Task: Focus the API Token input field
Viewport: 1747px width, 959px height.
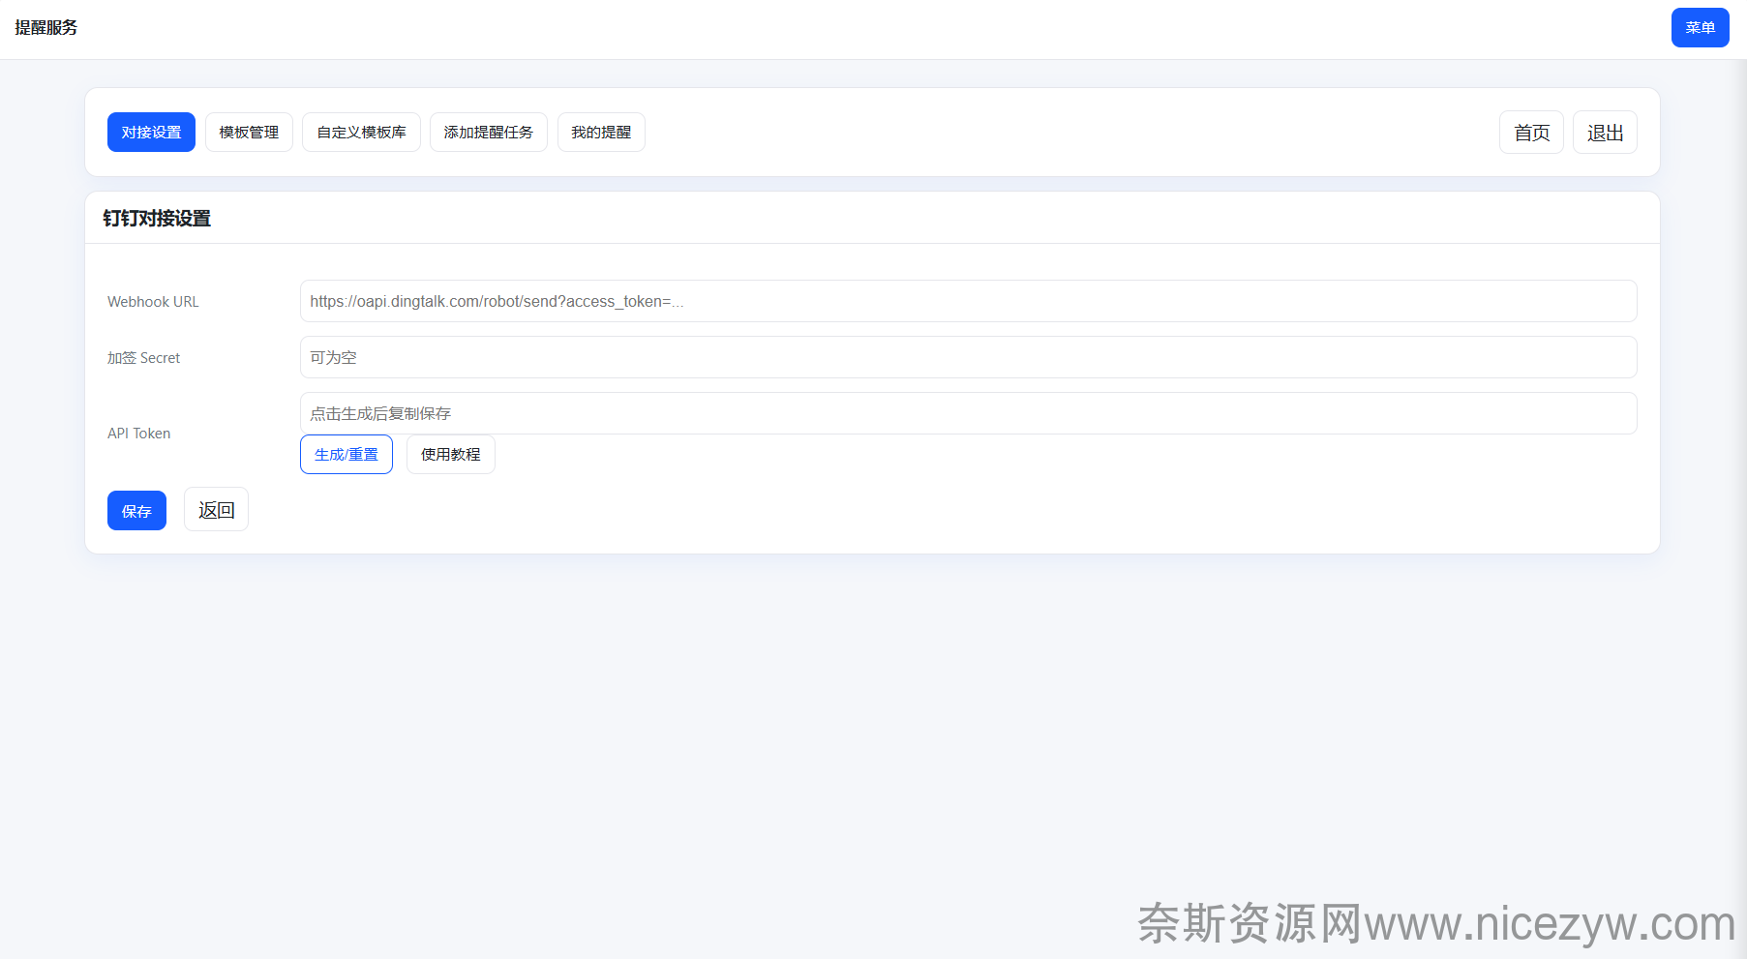Action: [968, 413]
